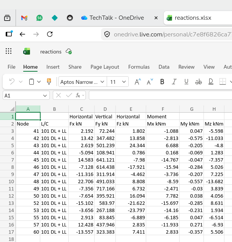
Task: Expand the Undo history dropdown
Action: coord(21,82)
